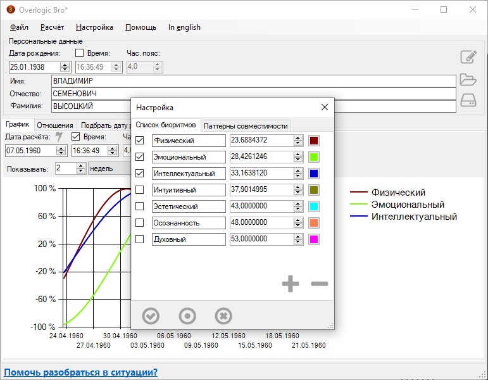Click the plus icon to add biorhythm
Image resolution: width=488 pixels, height=380 pixels.
[291, 284]
